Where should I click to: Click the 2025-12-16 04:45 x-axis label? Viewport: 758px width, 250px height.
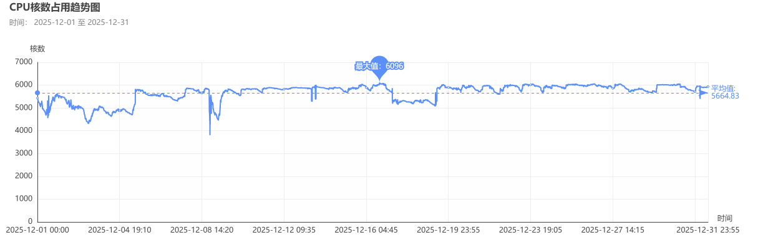tap(366, 230)
